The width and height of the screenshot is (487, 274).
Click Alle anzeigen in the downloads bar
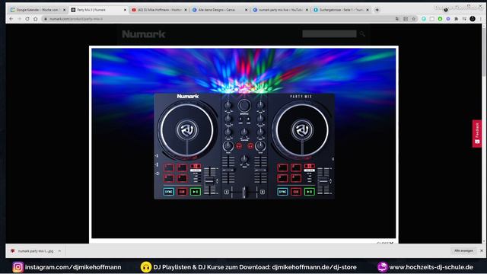[463, 250]
